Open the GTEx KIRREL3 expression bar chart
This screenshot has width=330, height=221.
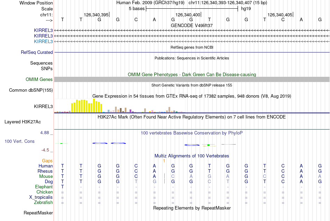click(x=119, y=105)
